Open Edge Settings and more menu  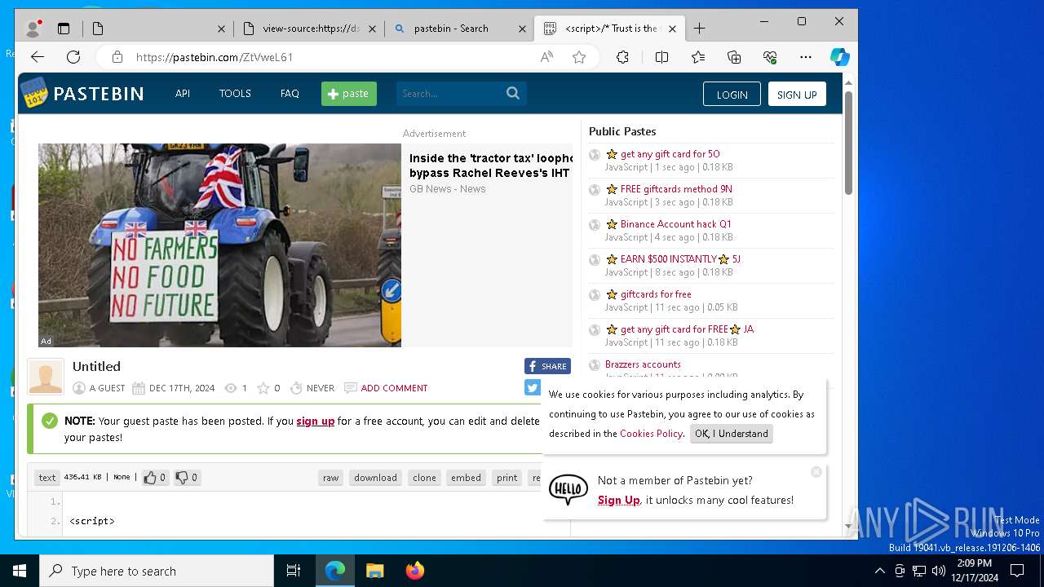806,57
